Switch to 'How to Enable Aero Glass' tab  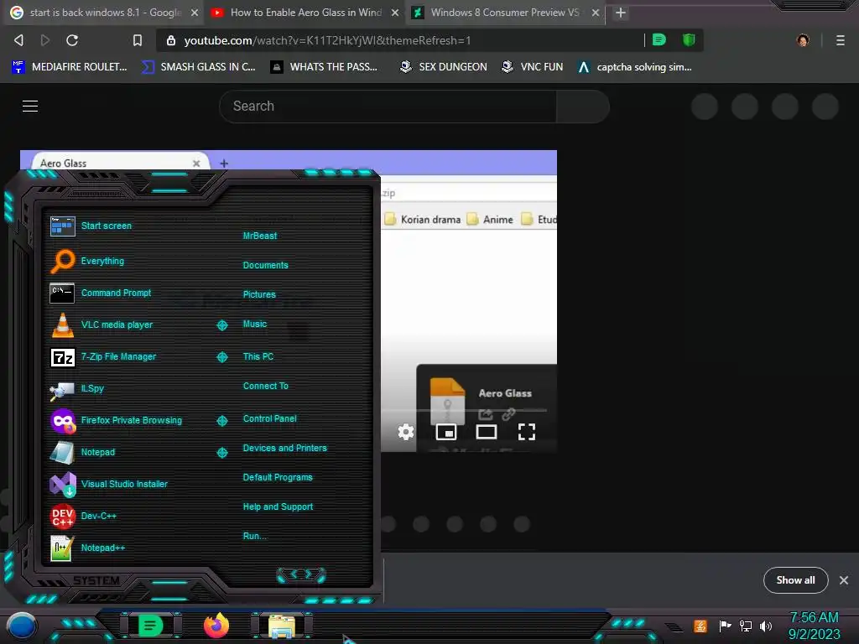(305, 13)
